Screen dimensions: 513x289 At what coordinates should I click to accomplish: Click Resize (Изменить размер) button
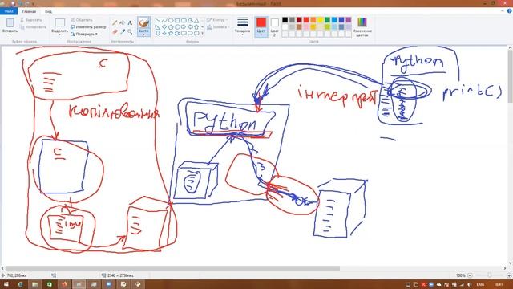[88, 26]
